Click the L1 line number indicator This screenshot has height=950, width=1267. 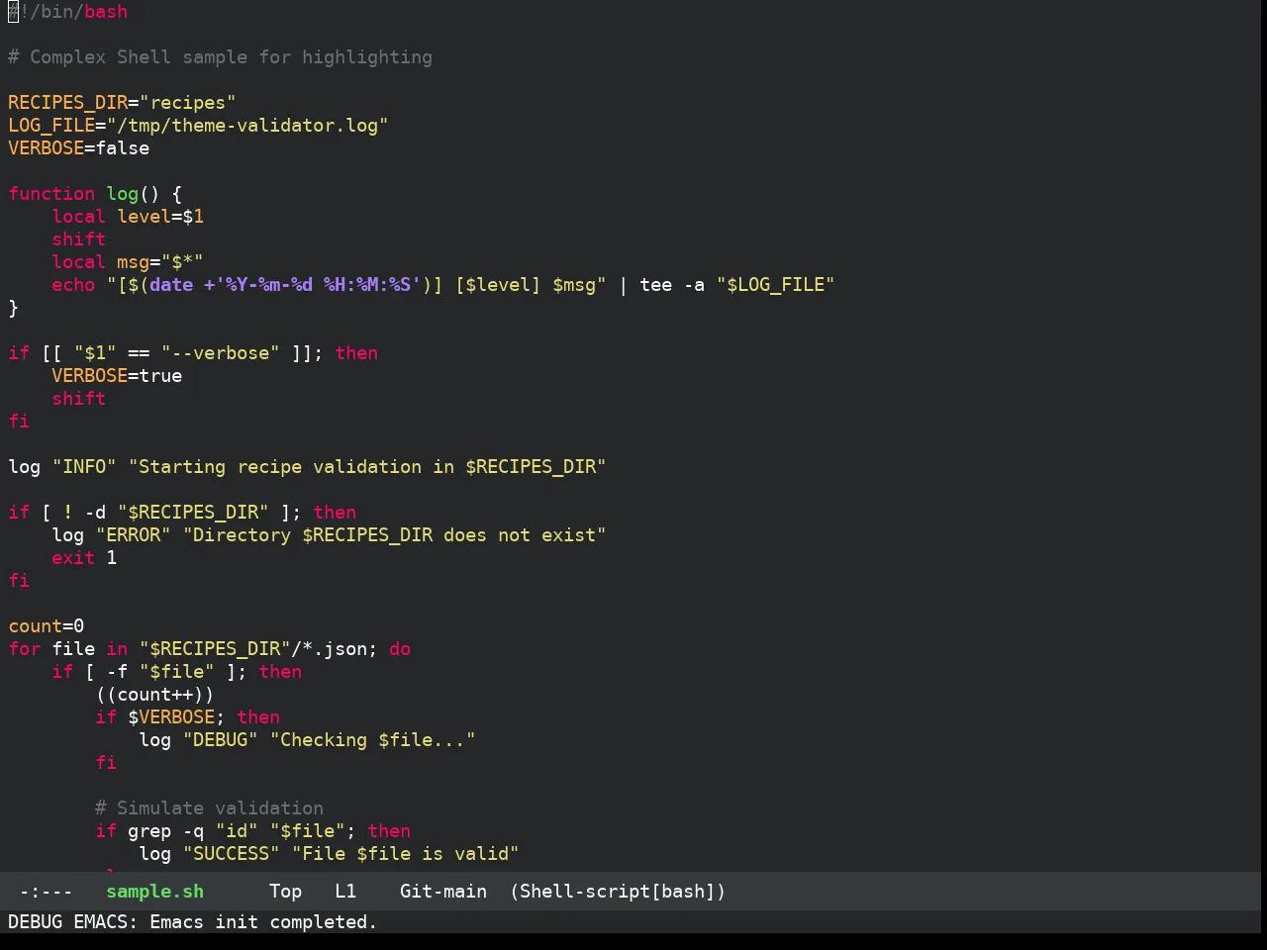click(345, 892)
